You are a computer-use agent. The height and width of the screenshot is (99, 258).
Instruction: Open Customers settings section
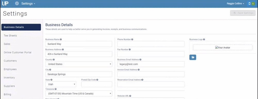(x=10, y=61)
